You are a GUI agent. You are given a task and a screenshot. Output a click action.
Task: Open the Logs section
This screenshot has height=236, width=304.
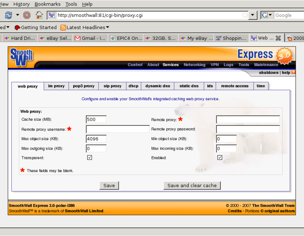click(228, 65)
